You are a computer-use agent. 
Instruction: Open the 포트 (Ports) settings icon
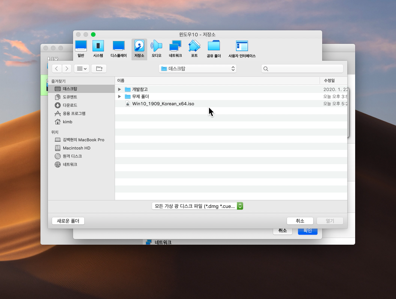pyautogui.click(x=194, y=49)
